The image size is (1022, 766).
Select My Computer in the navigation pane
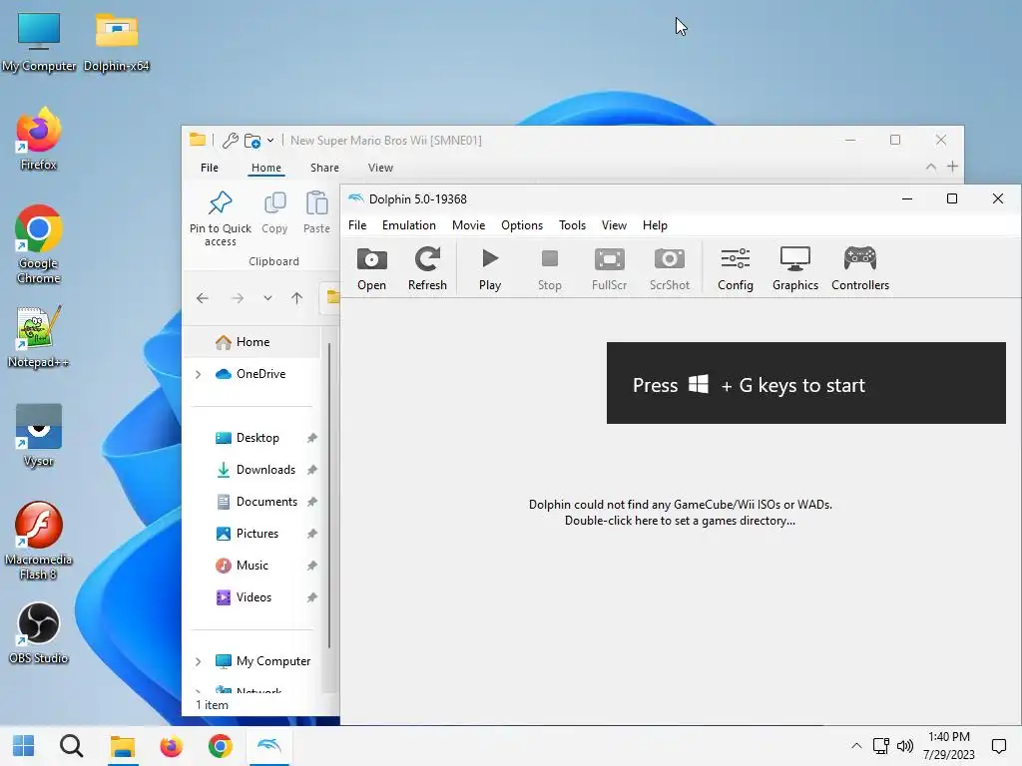(273, 661)
